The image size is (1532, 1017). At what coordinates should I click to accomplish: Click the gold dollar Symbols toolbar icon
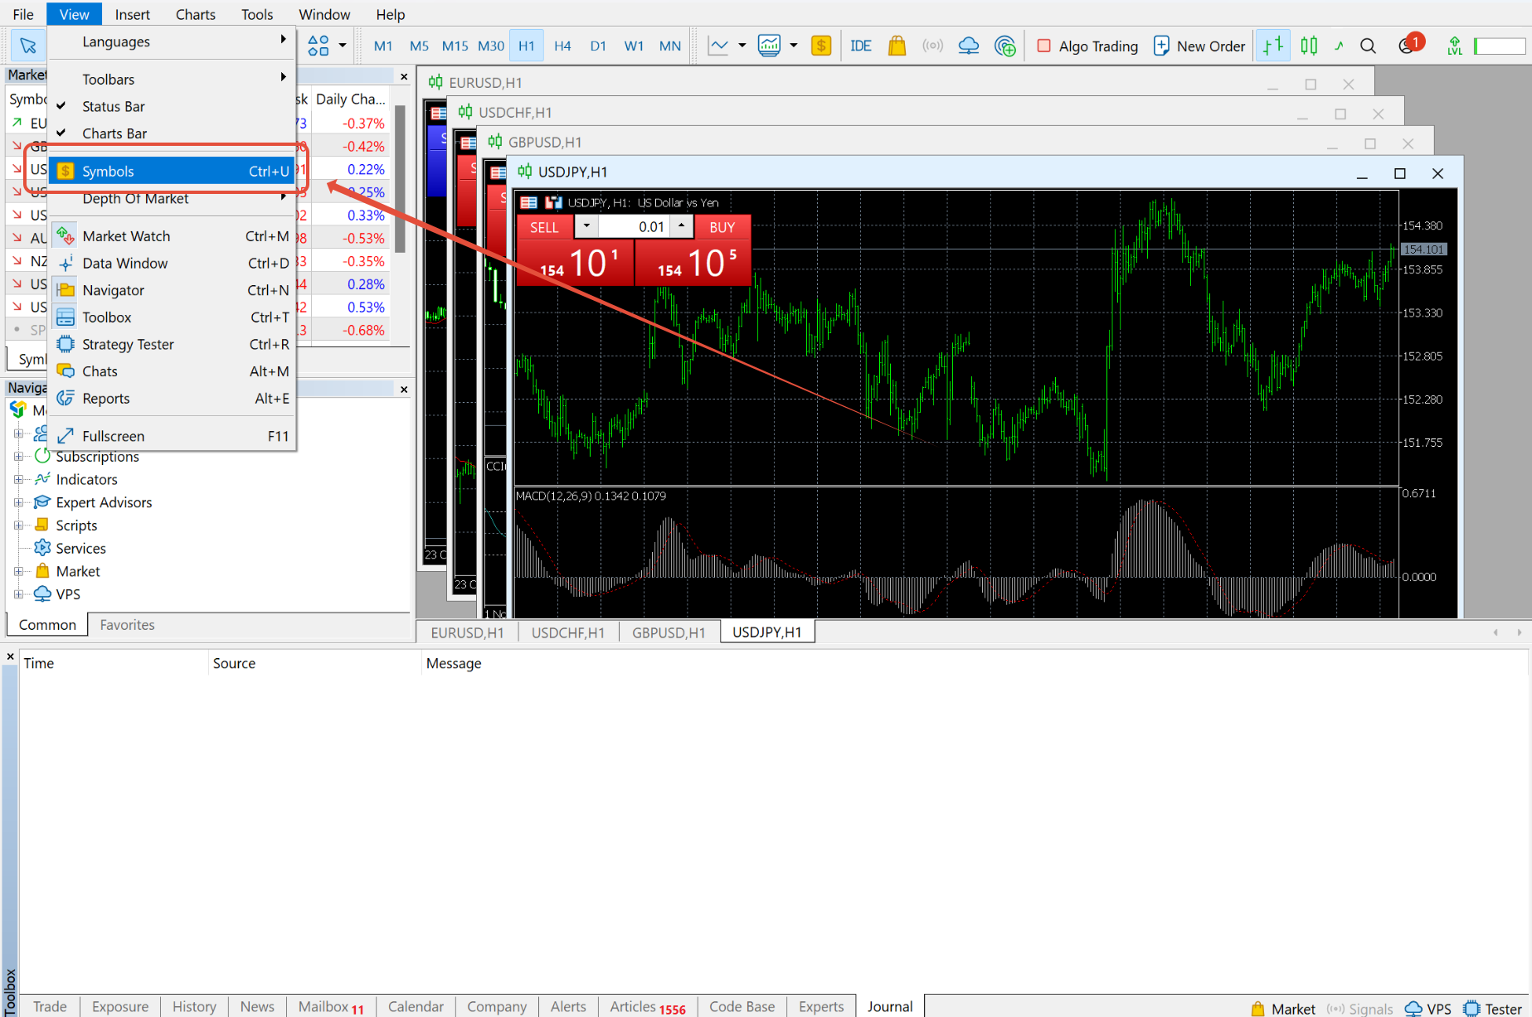(821, 46)
